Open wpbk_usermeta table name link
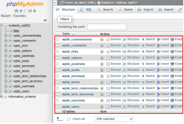Screen dimensions: 184x124 (x=73, y=100)
